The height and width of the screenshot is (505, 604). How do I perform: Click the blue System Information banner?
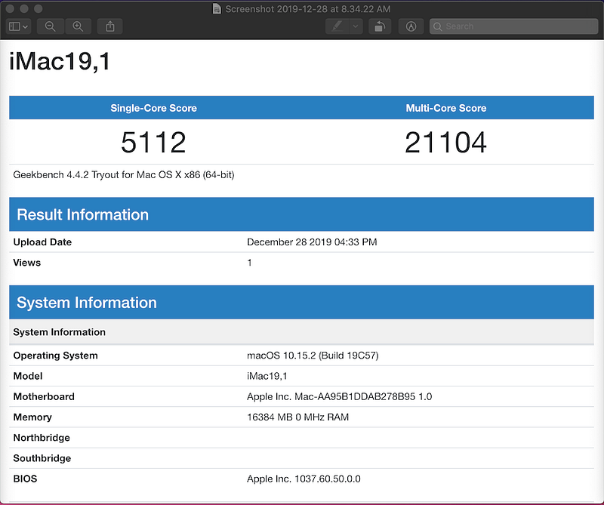[x=301, y=303]
